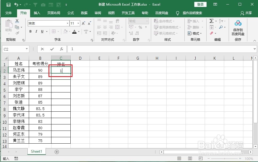Click the Insert Function fx icon
Viewport: 258px width, 162px height.
(62, 49)
